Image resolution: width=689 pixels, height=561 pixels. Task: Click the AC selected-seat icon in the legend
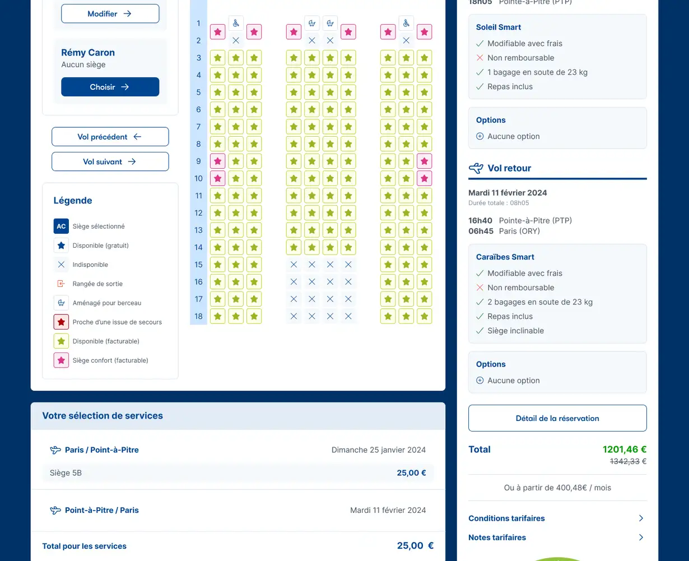click(x=61, y=226)
